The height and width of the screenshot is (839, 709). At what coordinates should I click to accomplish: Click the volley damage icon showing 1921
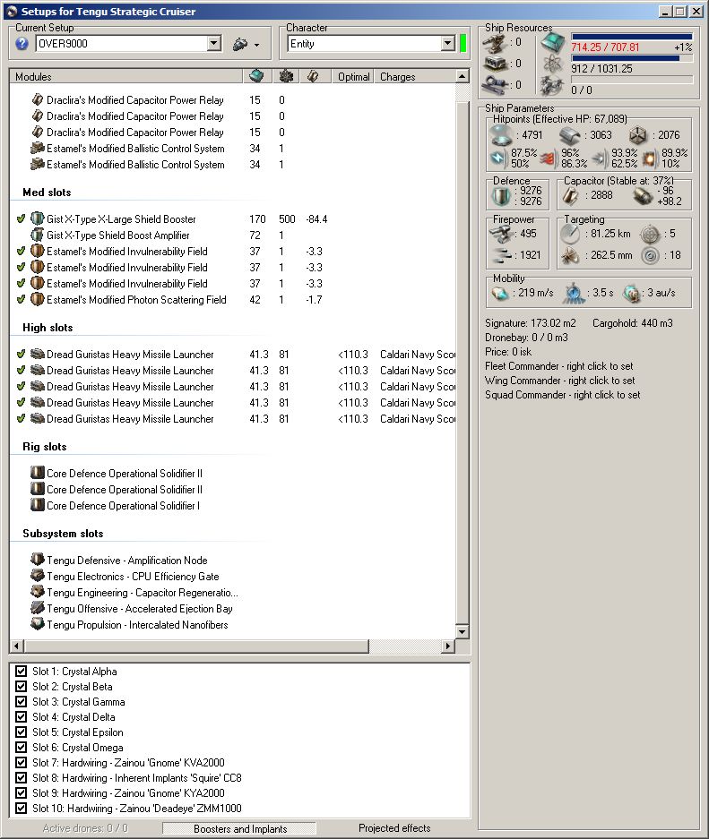coord(501,256)
